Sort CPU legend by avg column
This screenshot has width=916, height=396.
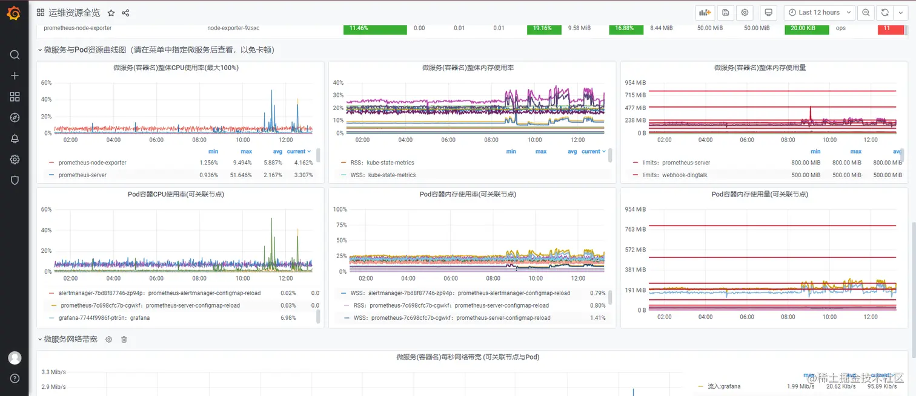[x=277, y=152]
